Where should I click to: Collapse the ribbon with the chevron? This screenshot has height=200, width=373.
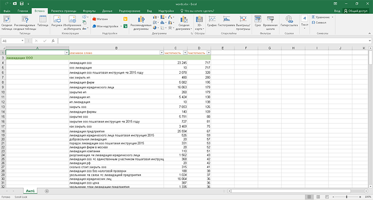click(369, 34)
